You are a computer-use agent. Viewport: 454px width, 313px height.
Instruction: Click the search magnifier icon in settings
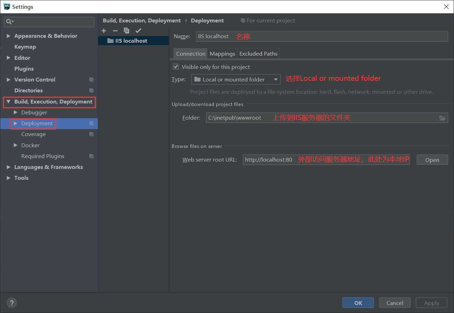9,22
